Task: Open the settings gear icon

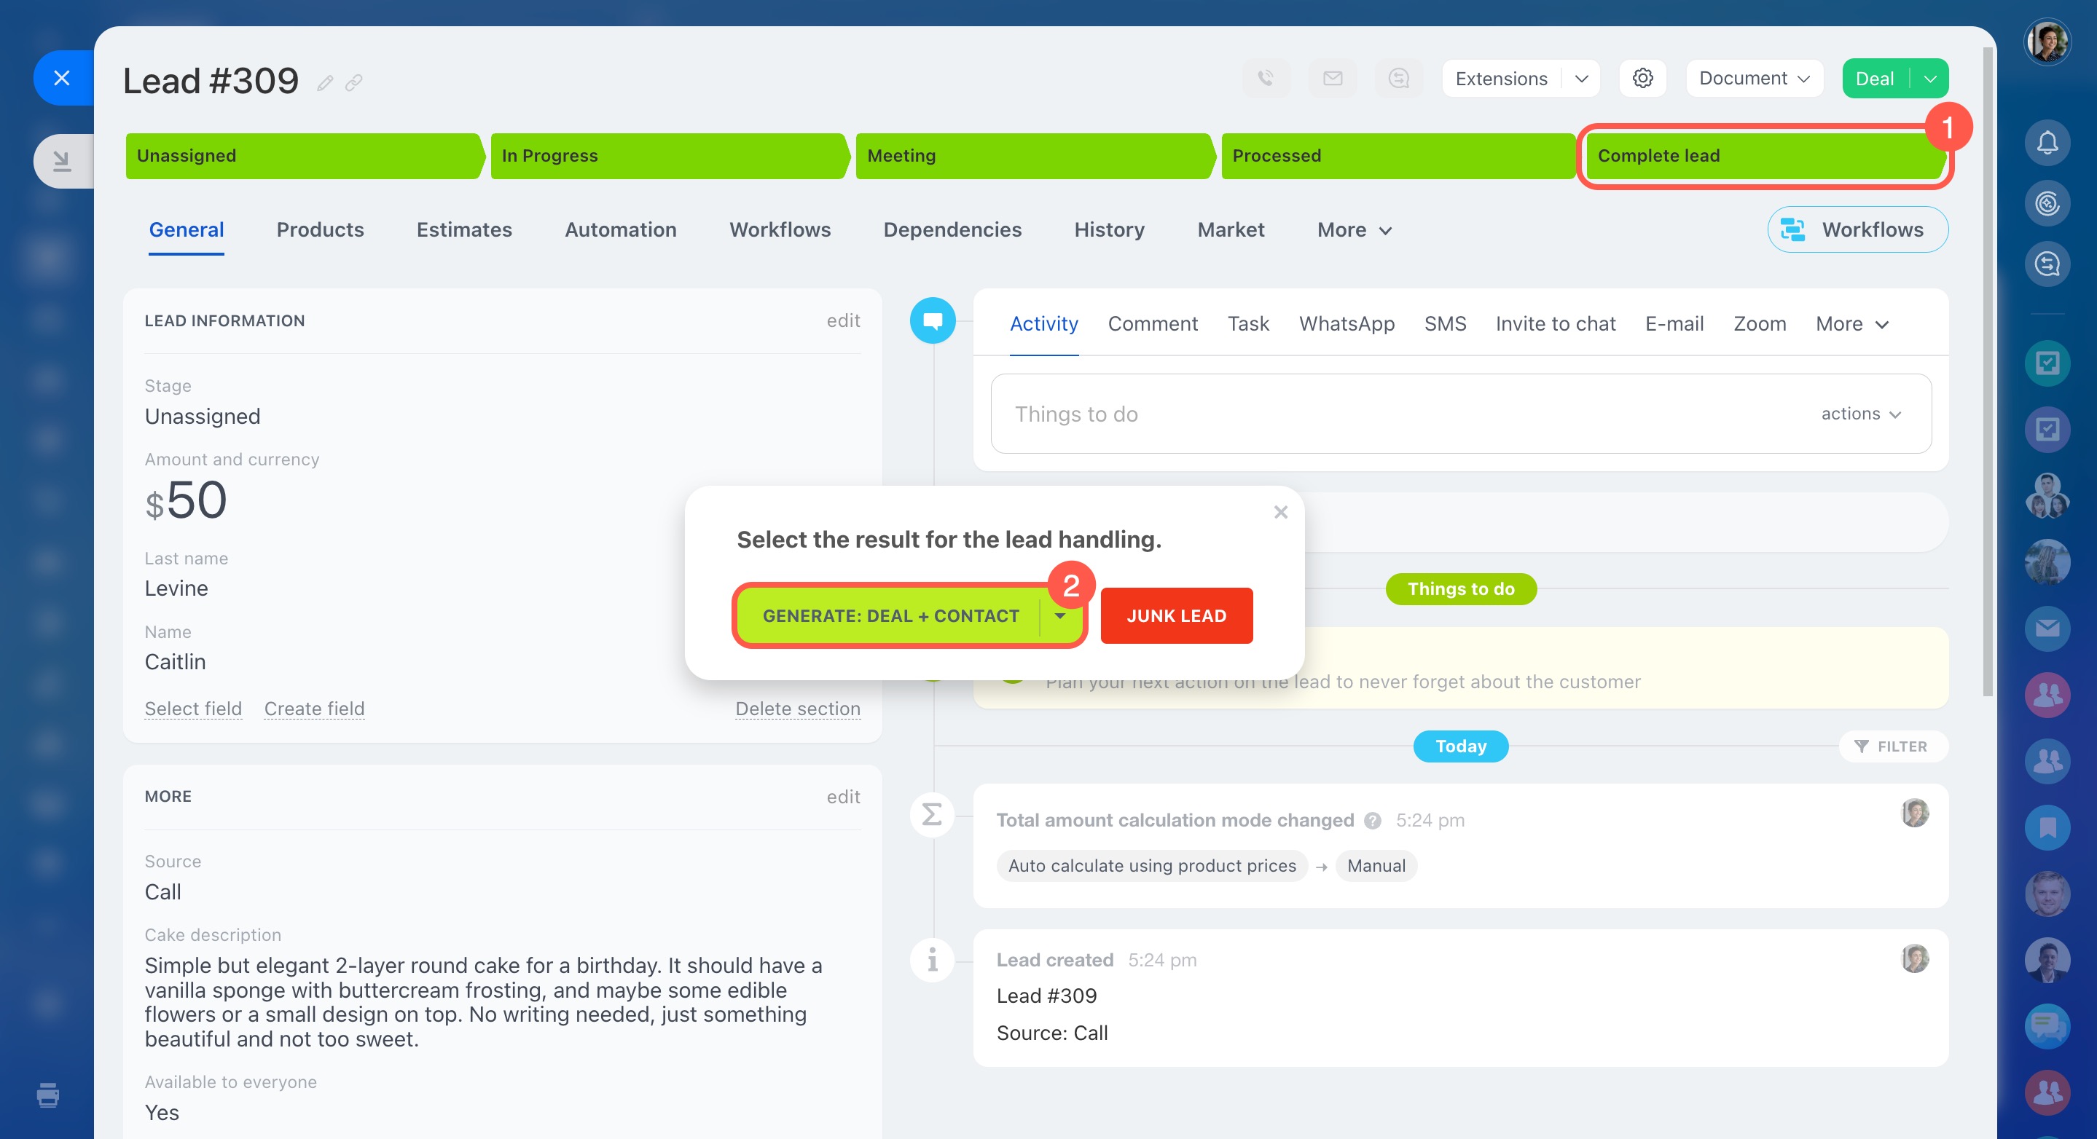Action: (x=1642, y=78)
